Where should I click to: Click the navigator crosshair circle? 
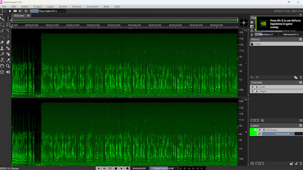click(x=244, y=23)
